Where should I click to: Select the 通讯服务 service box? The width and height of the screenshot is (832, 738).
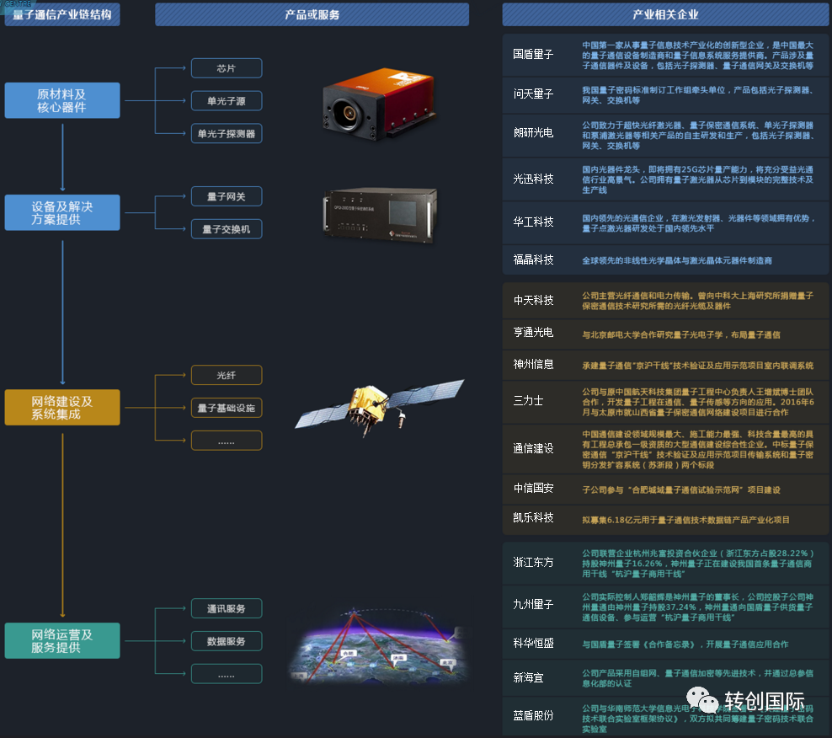coord(227,608)
